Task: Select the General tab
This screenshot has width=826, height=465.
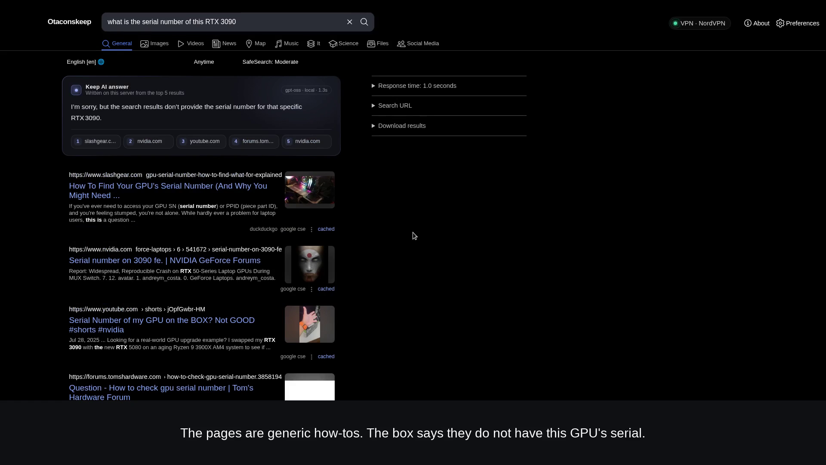Action: [117, 43]
